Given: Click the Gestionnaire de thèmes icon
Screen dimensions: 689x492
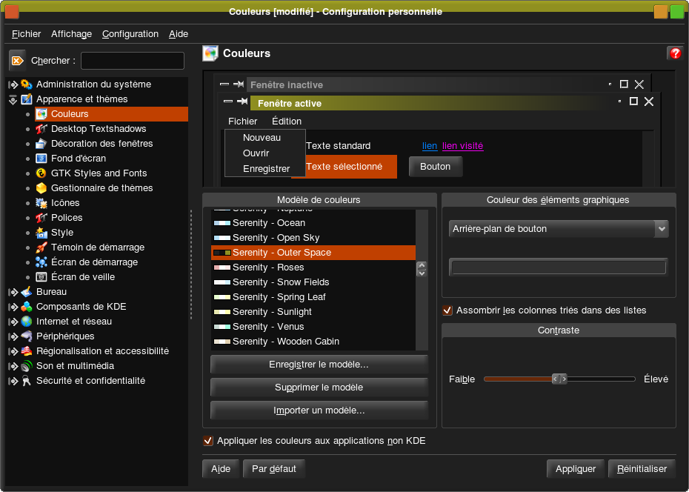Looking at the screenshot, I should pos(41,188).
